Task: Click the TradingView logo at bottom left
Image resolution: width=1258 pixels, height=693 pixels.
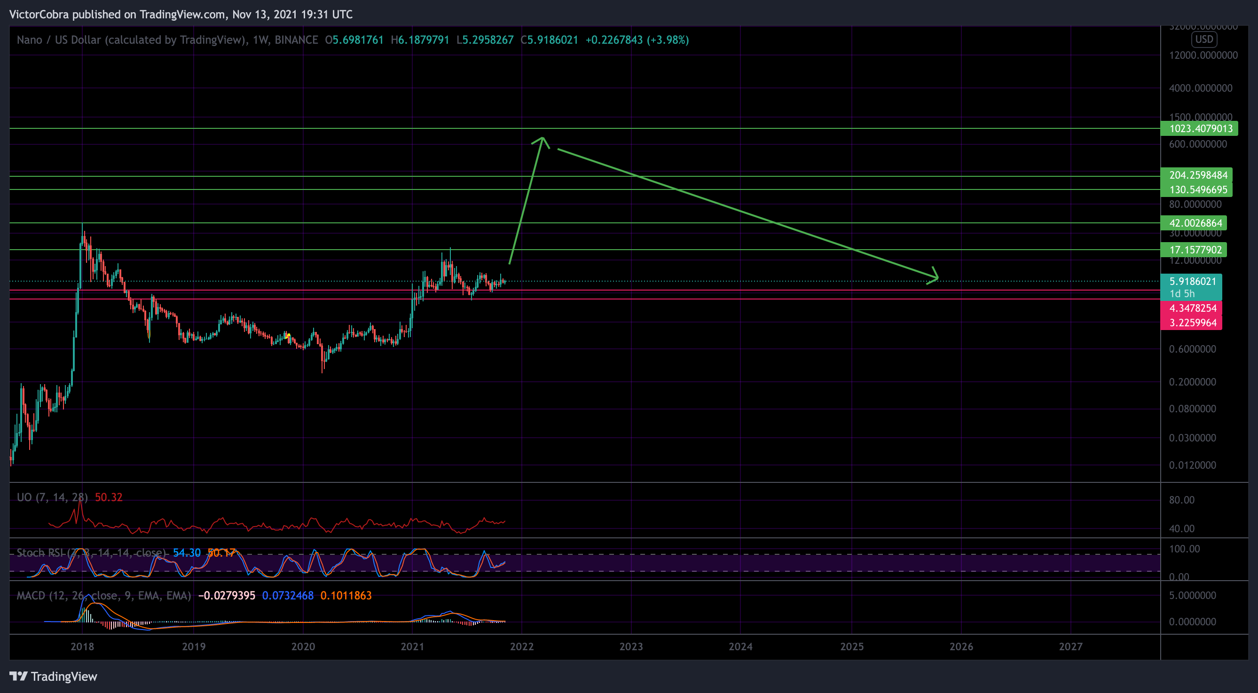Action: tap(53, 677)
